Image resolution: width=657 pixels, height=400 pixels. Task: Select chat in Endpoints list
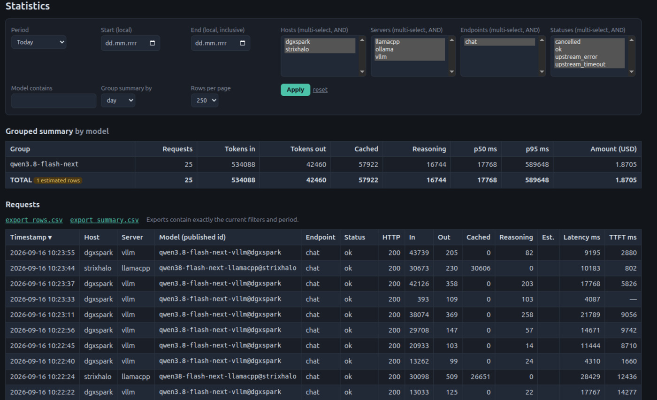click(499, 42)
